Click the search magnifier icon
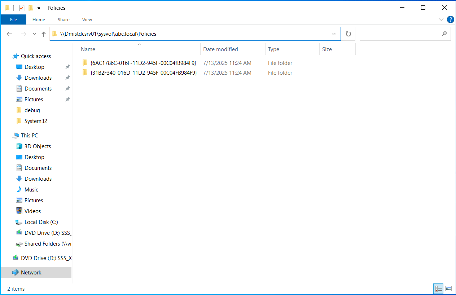456x295 pixels. pos(444,34)
